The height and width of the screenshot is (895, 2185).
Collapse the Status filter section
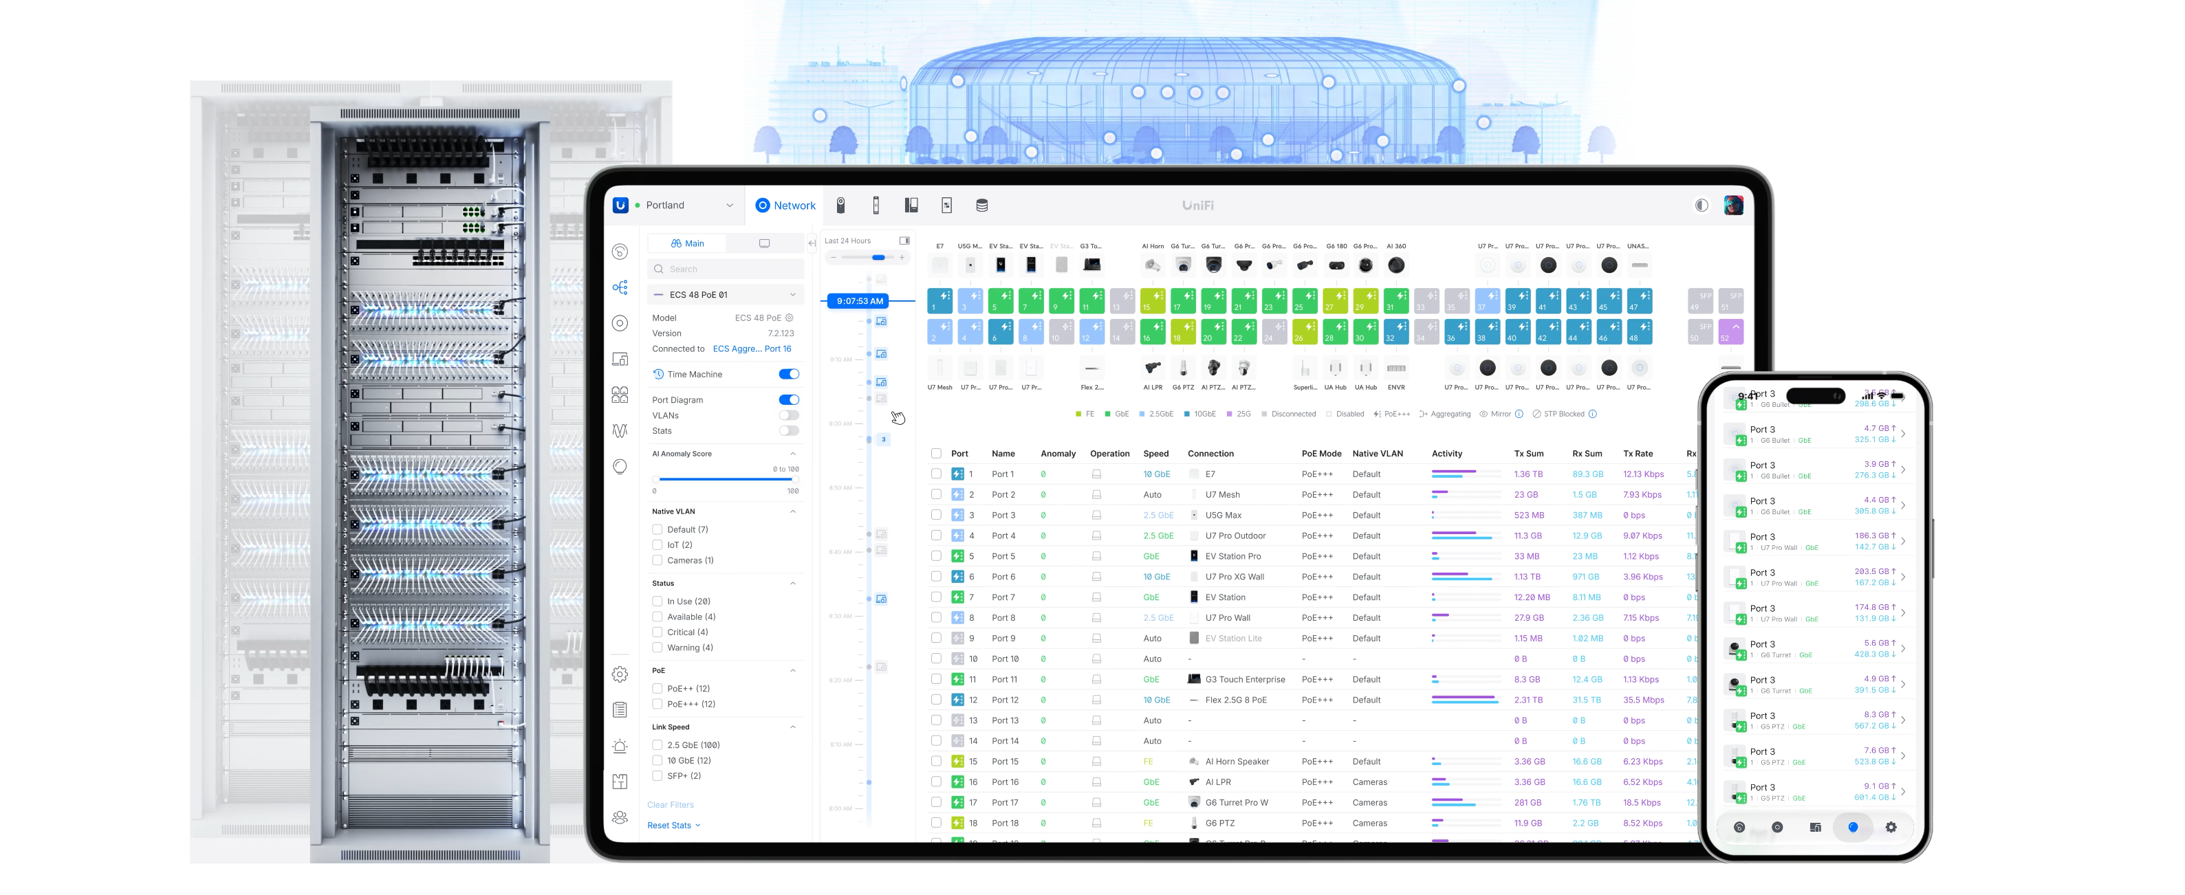(792, 583)
